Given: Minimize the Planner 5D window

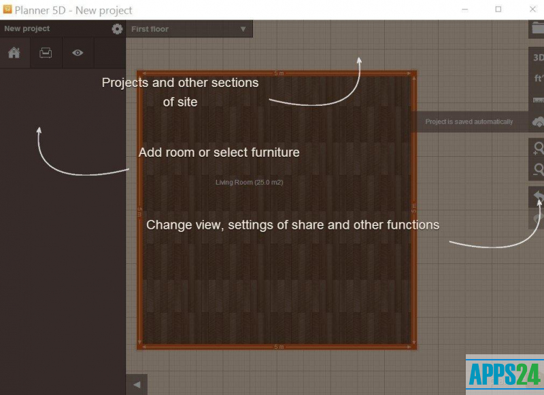Looking at the screenshot, I should [x=465, y=10].
